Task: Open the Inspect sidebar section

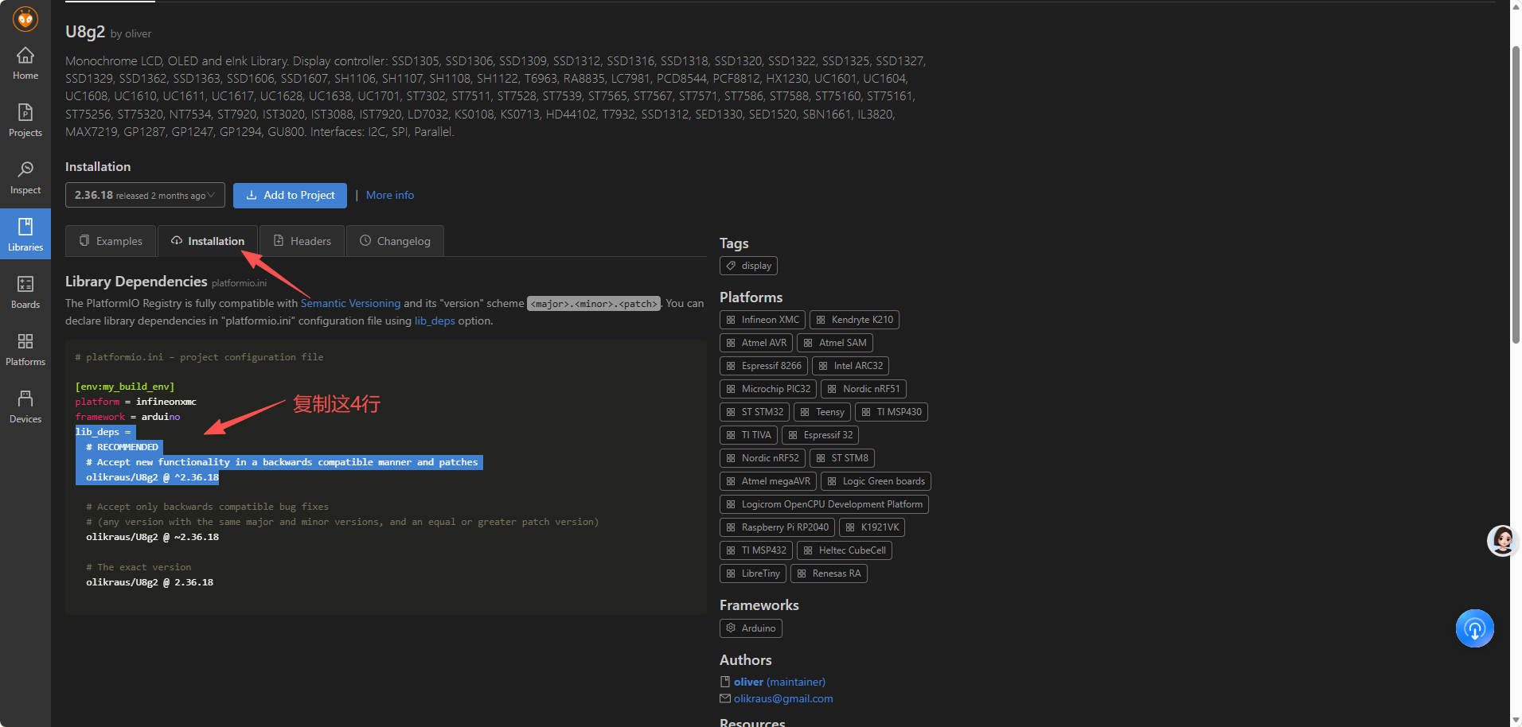Action: click(x=25, y=178)
